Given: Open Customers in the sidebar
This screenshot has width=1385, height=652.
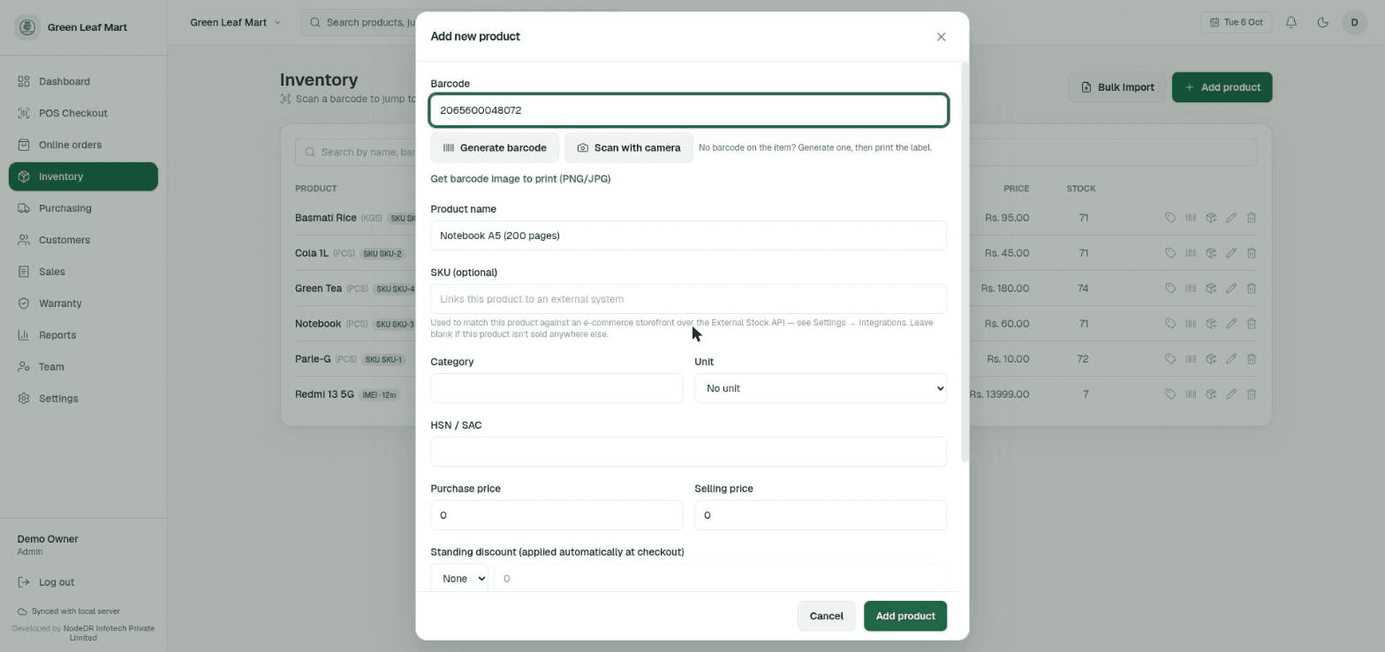Looking at the screenshot, I should (83, 240).
